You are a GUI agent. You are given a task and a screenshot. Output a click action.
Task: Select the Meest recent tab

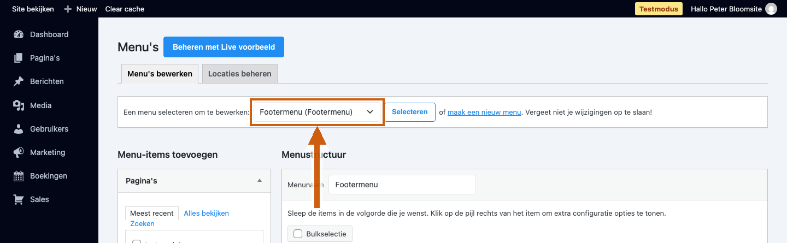click(152, 213)
